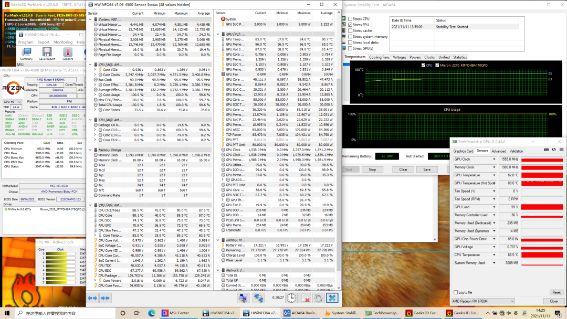Open sensor search magnifier icon
The height and width of the screenshot is (319, 567).
point(243,298)
